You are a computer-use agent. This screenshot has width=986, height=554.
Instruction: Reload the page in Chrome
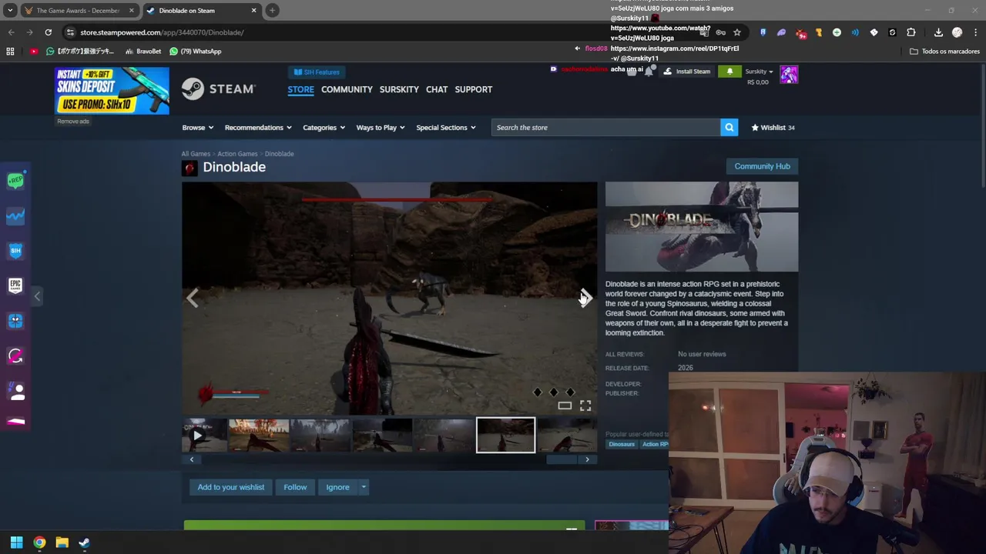click(48, 32)
